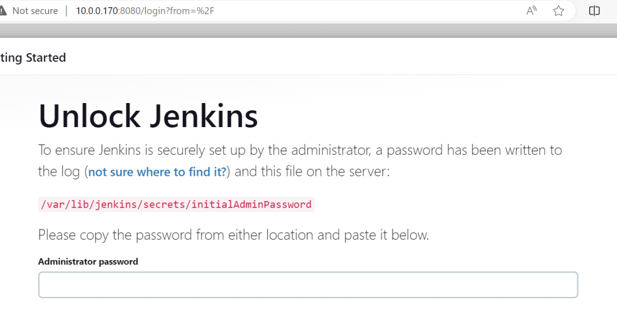Click the "Not secure" site info label
Viewport: 617px width, 330px height.
point(35,11)
